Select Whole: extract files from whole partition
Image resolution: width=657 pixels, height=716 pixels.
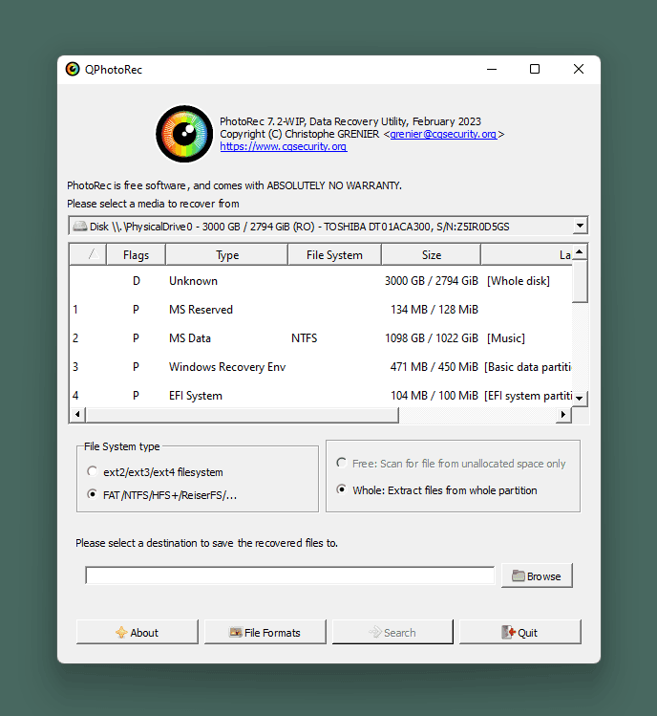[x=341, y=489]
